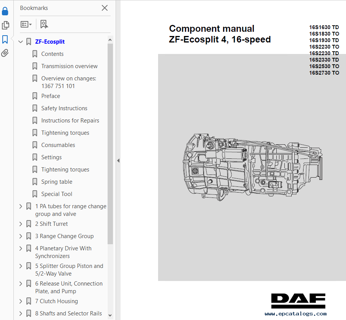Open 1 PA tubes for range change bookmark
Screen dimensions: 346x320
click(x=70, y=210)
